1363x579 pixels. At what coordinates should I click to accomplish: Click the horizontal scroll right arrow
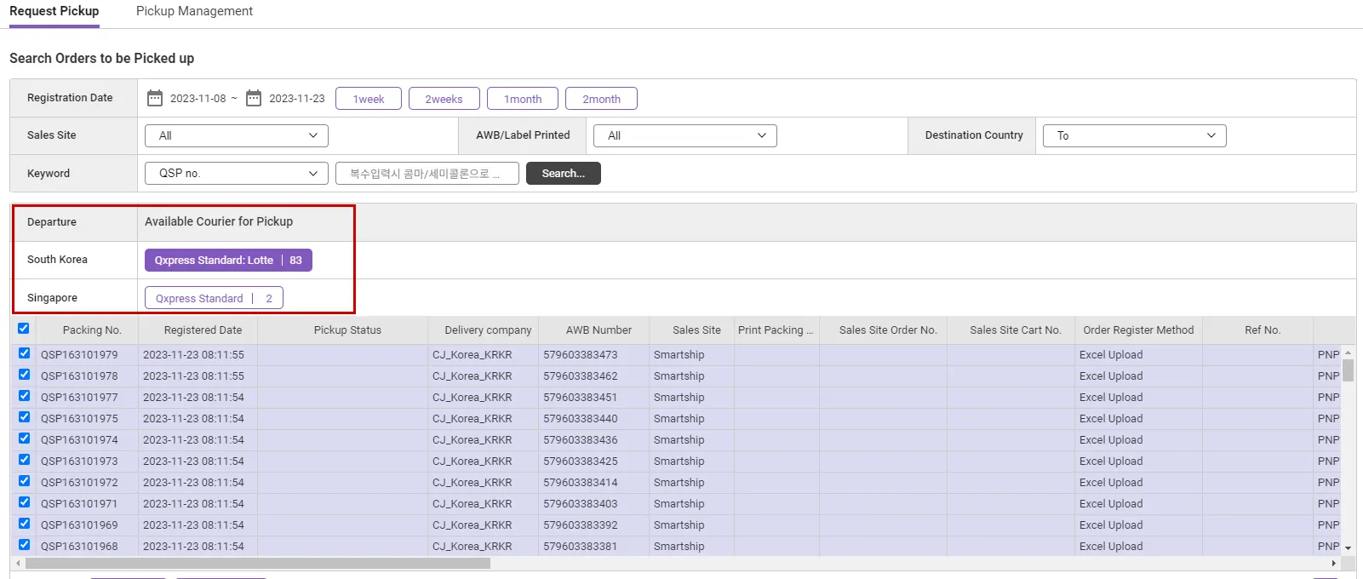point(1333,564)
